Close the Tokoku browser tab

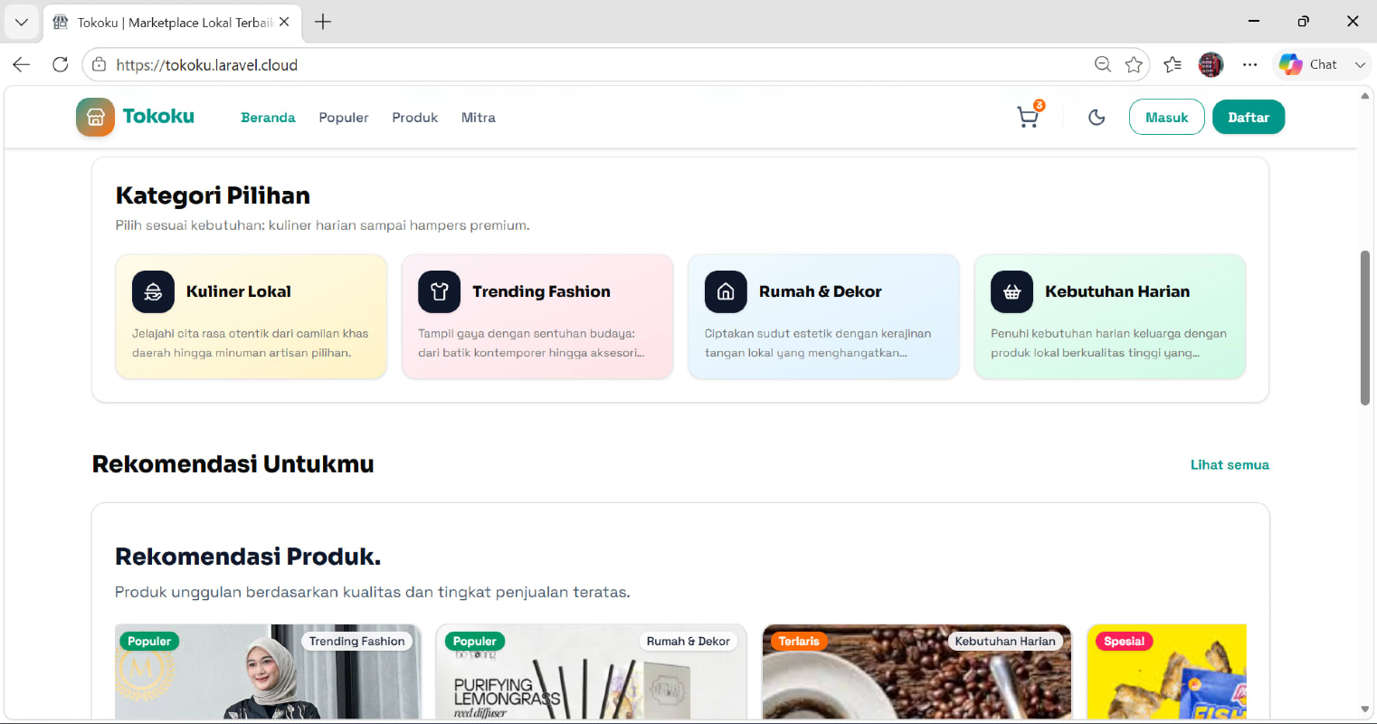tap(284, 22)
